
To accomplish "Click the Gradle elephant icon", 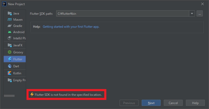I will pos(10,26).
